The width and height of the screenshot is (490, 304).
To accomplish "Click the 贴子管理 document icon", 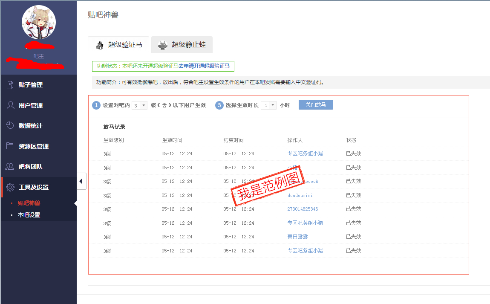I will click(x=10, y=85).
